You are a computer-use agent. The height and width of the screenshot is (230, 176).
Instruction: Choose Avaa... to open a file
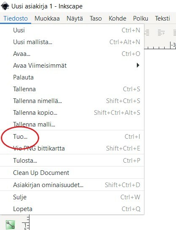point(72,54)
